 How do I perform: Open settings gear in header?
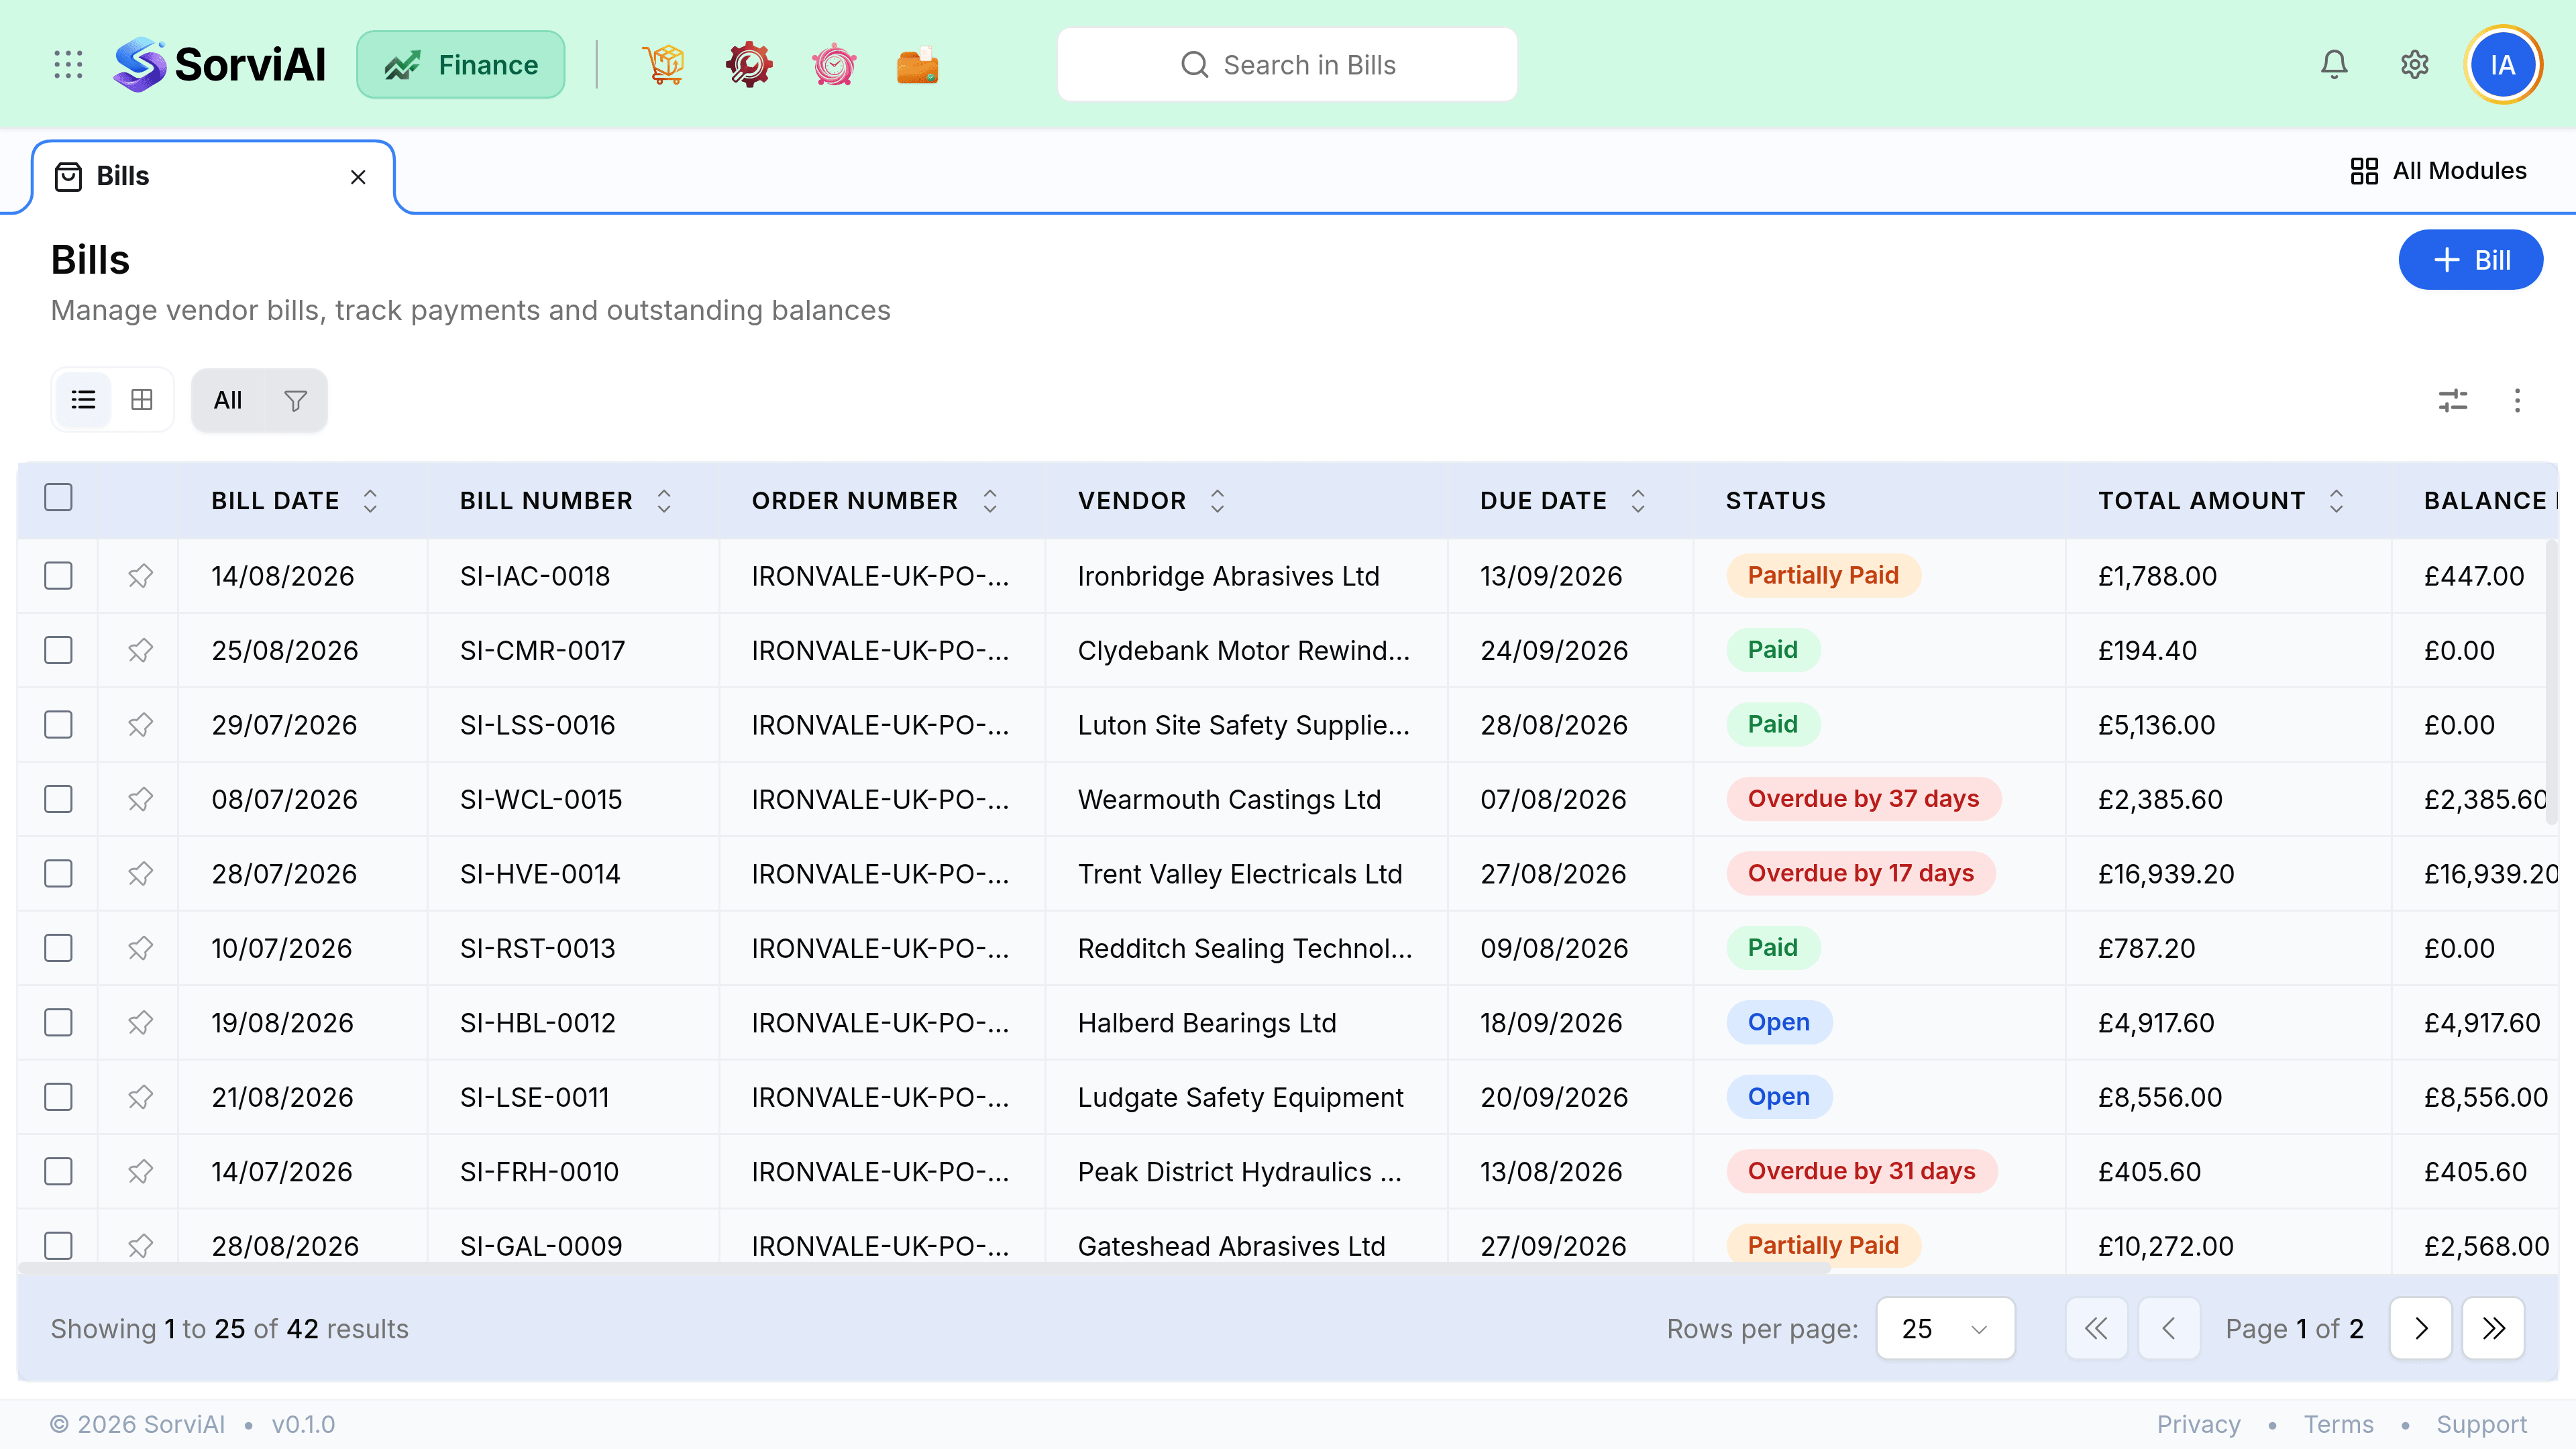click(2415, 65)
